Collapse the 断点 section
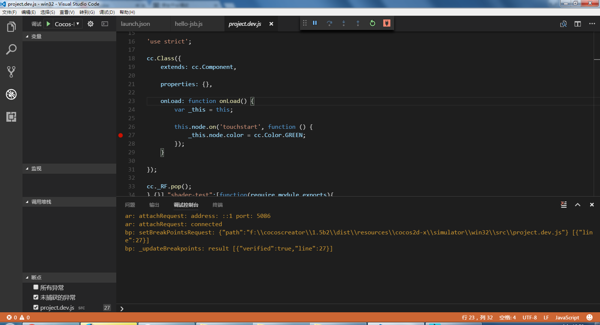Screen dimensions: 600x325 (x=69, y=277)
